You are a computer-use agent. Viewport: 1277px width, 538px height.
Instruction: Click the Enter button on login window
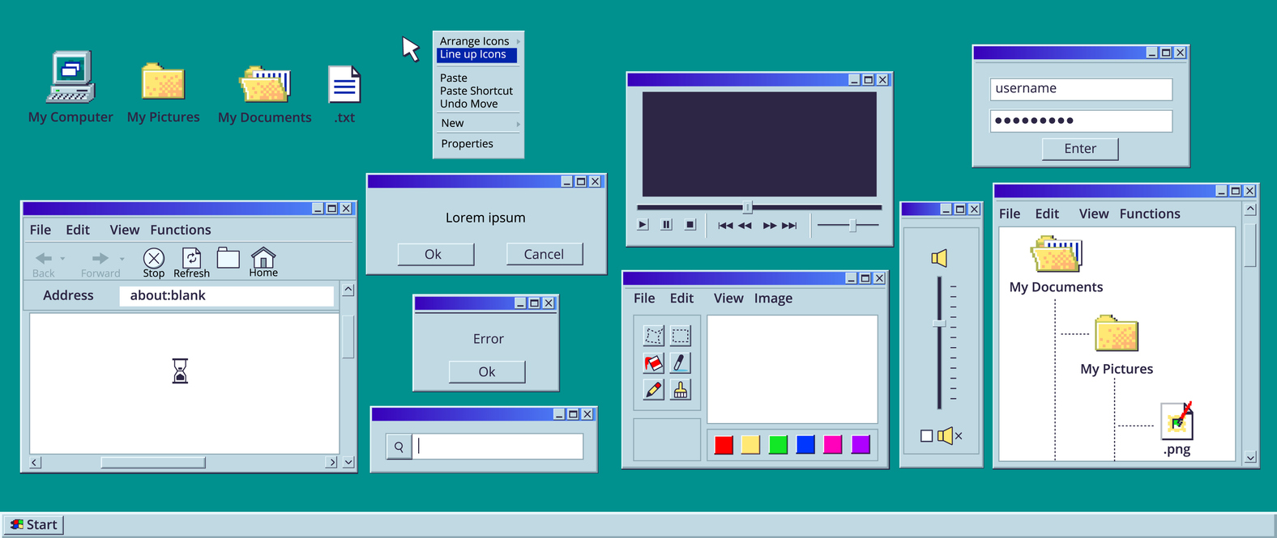click(x=1079, y=149)
